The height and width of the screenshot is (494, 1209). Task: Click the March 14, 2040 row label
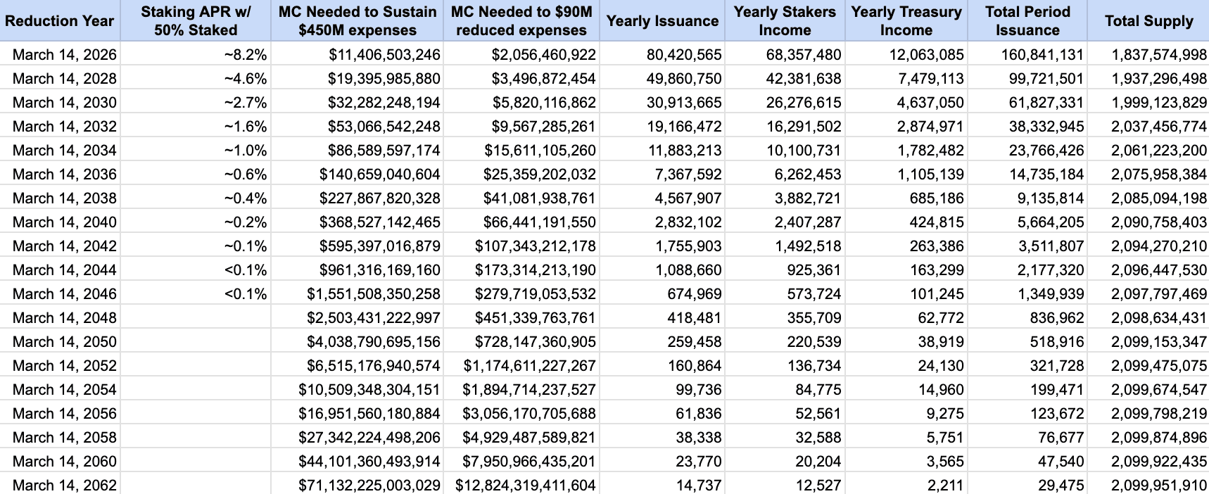[65, 222]
